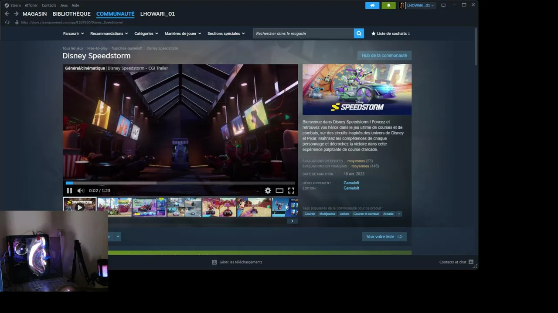Switch to the MAGASIN tab

click(x=34, y=14)
